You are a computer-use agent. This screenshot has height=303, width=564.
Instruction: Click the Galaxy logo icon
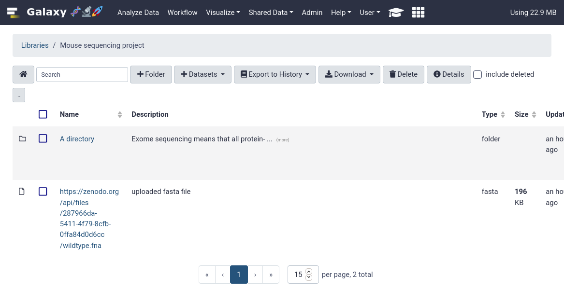[13, 13]
